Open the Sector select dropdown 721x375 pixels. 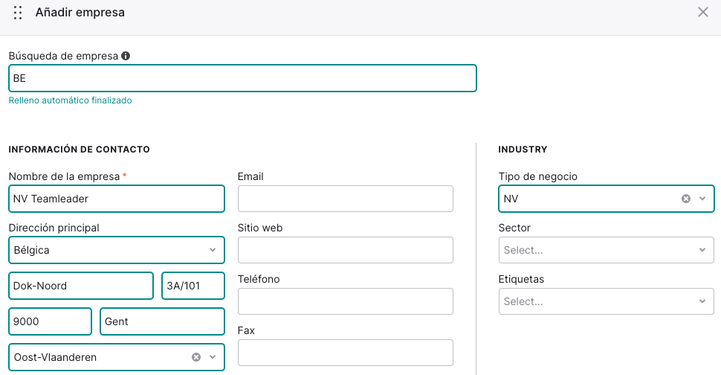(606, 250)
